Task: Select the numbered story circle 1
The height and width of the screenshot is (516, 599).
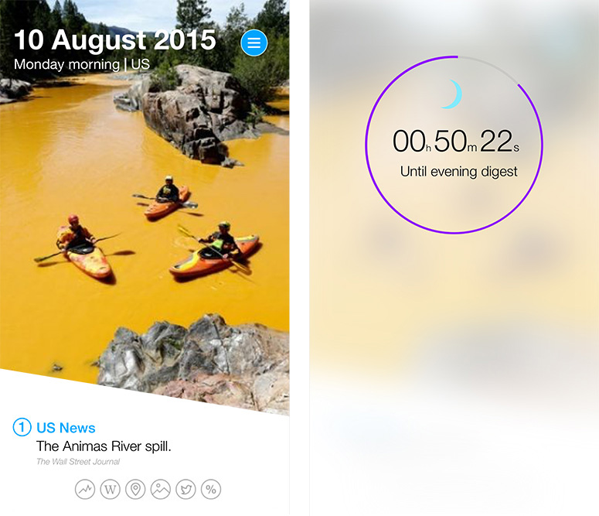Action: (x=22, y=427)
